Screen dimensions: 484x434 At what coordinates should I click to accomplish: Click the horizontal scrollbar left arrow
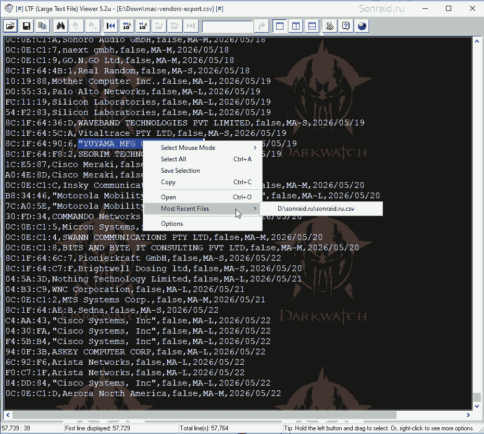(8, 415)
